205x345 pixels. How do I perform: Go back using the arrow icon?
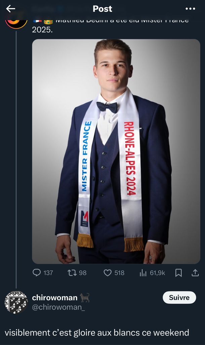(11, 9)
